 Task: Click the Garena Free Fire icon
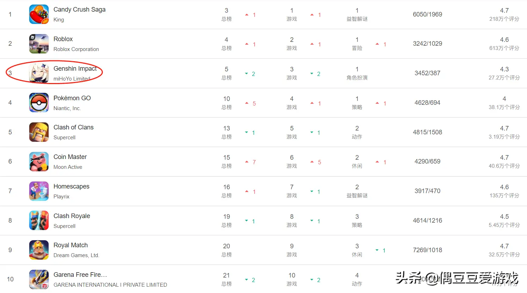pos(39,279)
